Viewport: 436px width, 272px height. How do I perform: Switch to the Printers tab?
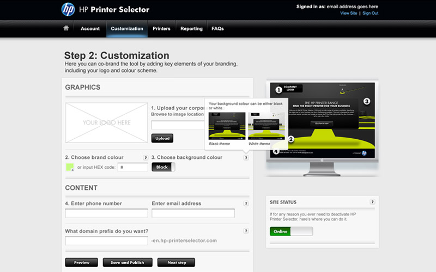click(161, 29)
